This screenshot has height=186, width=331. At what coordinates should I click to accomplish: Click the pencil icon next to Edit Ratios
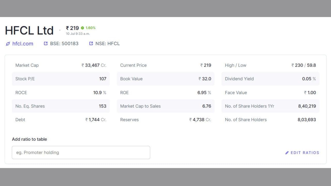(x=287, y=153)
